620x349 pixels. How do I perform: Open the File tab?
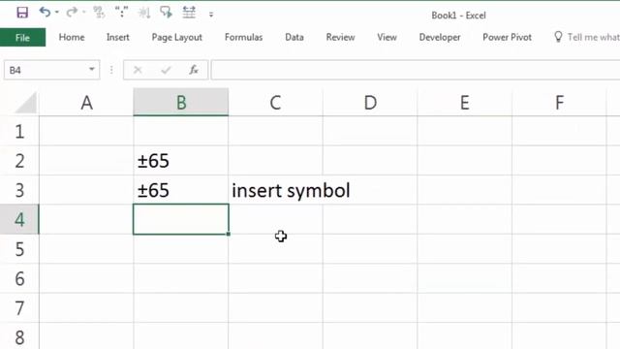[x=22, y=38]
